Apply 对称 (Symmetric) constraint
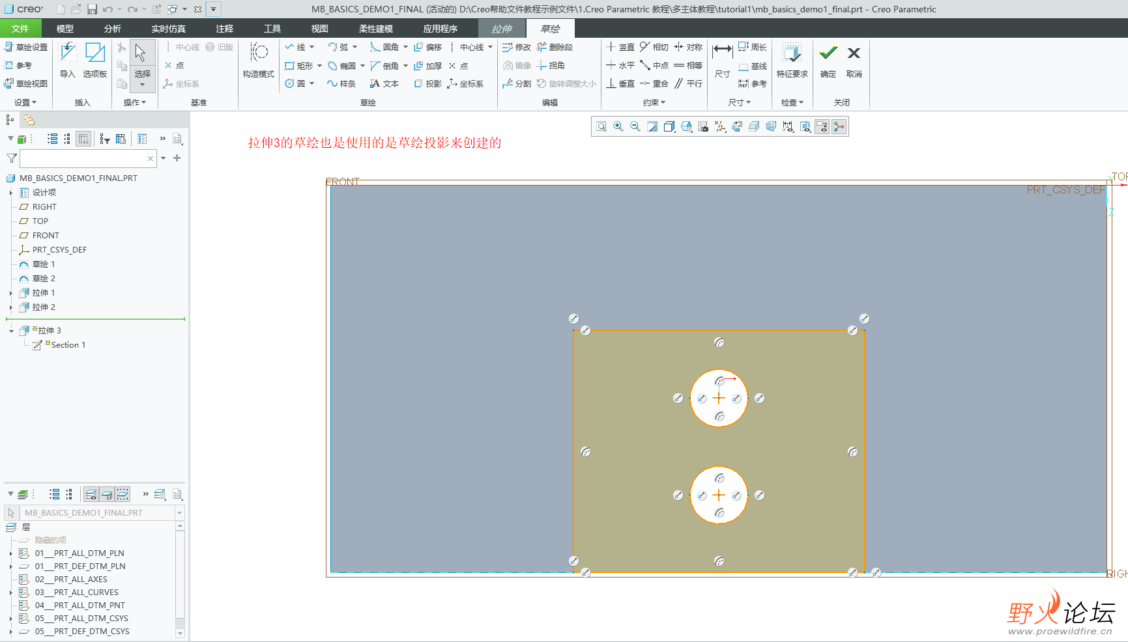The width and height of the screenshot is (1128, 642). pos(688,47)
